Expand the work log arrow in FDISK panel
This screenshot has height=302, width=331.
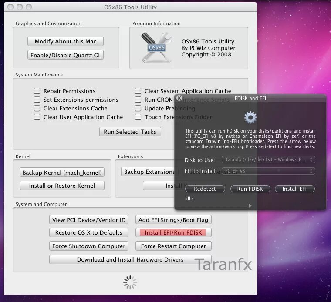(x=250, y=206)
